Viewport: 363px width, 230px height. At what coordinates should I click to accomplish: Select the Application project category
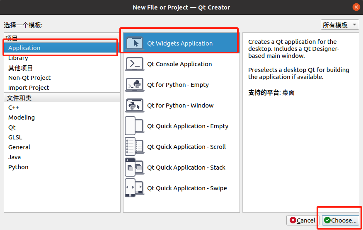pyautogui.click(x=62, y=48)
